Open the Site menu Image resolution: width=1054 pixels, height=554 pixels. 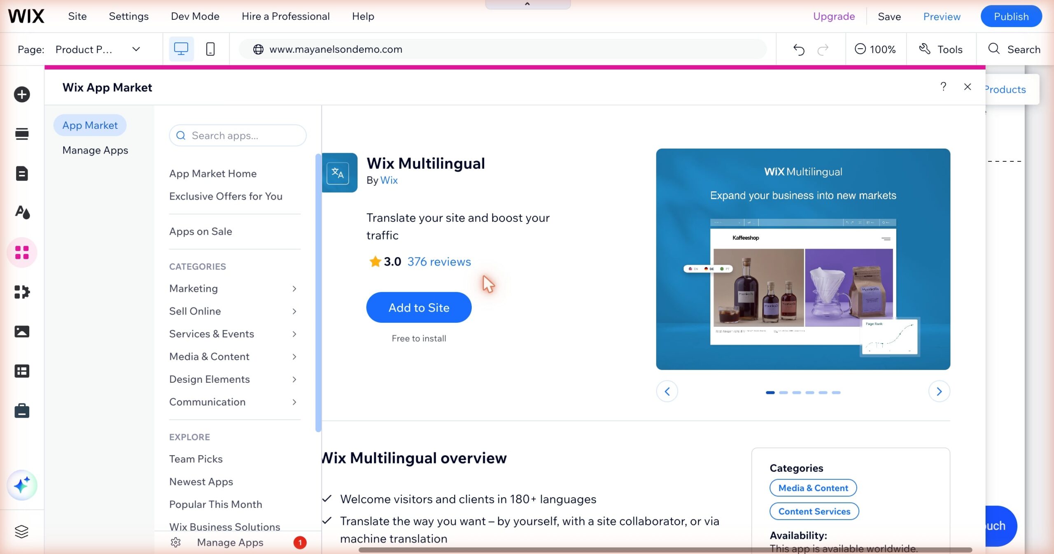click(77, 16)
